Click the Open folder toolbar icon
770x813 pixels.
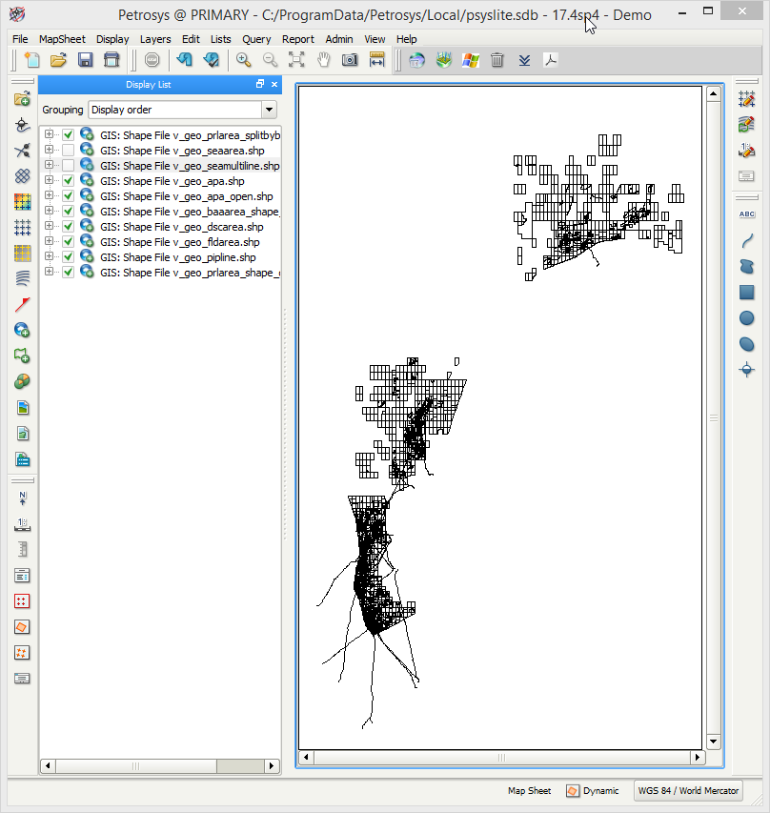(58, 60)
